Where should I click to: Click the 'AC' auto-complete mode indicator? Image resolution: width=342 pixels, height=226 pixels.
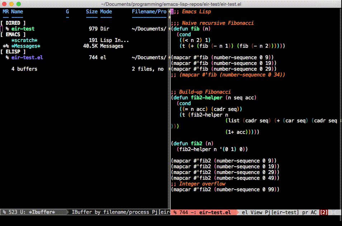coord(314,212)
